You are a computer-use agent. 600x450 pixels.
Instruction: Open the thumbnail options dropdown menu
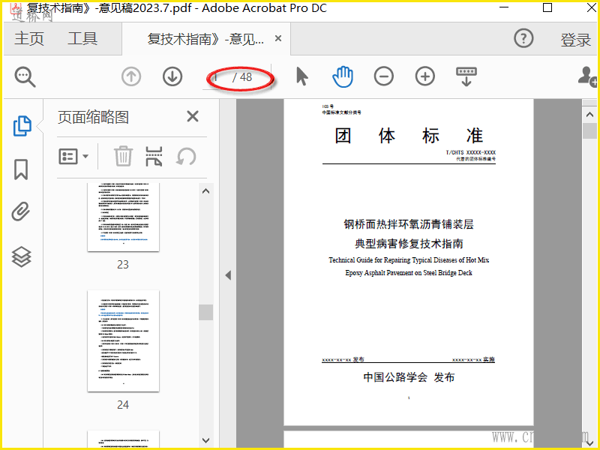73,156
